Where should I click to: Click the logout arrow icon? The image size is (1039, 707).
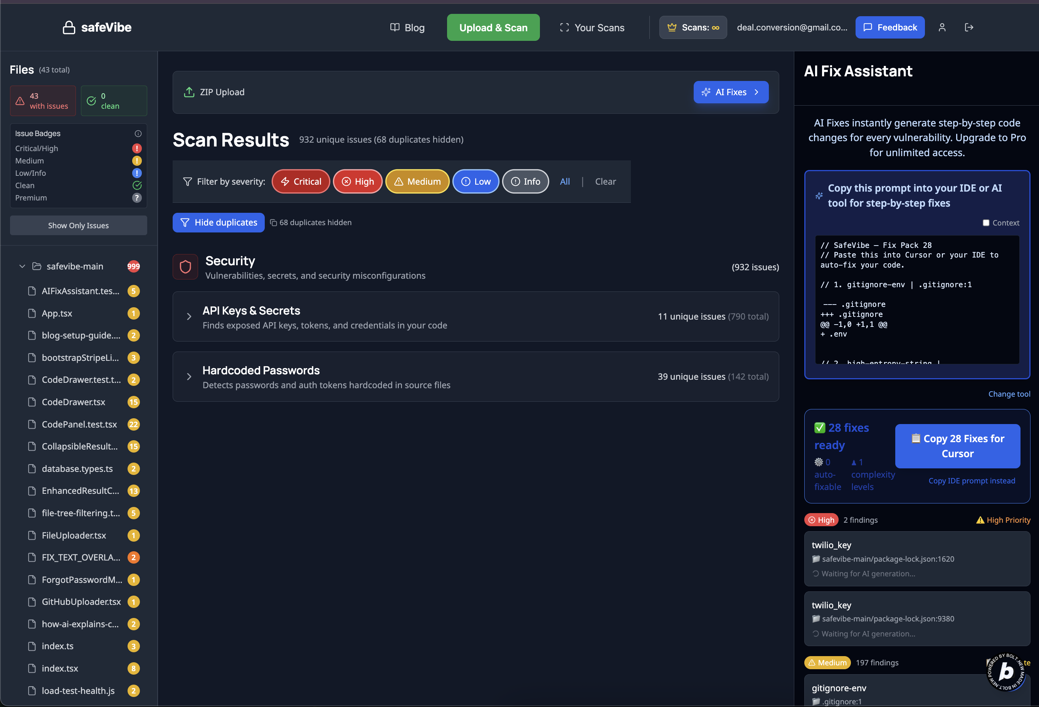pos(969,27)
